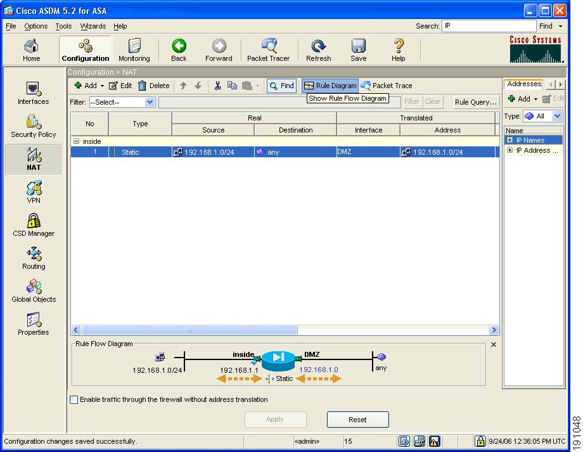Click horizontal scrollbar thumb of rule table

tap(189, 330)
